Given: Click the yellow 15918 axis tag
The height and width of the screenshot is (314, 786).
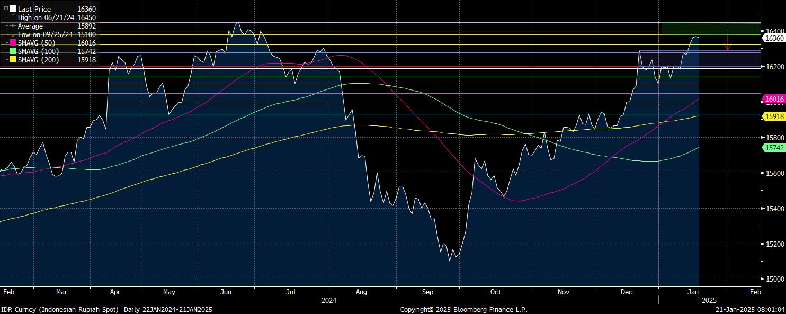Looking at the screenshot, I should pyautogui.click(x=773, y=116).
